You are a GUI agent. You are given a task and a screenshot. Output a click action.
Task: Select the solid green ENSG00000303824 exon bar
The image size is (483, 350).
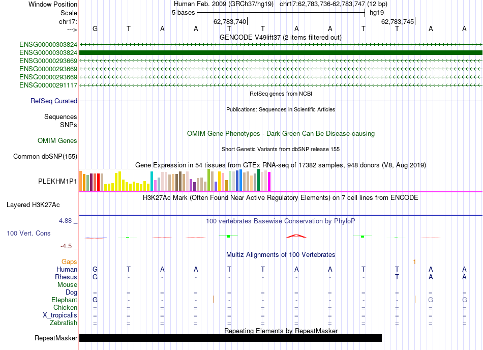[x=281, y=53]
